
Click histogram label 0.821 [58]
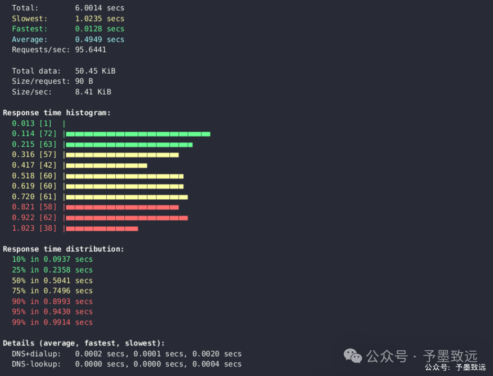(x=34, y=207)
